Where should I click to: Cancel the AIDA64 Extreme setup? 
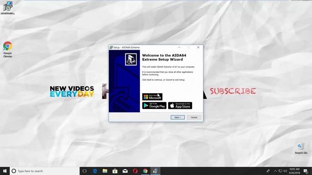(x=194, y=117)
